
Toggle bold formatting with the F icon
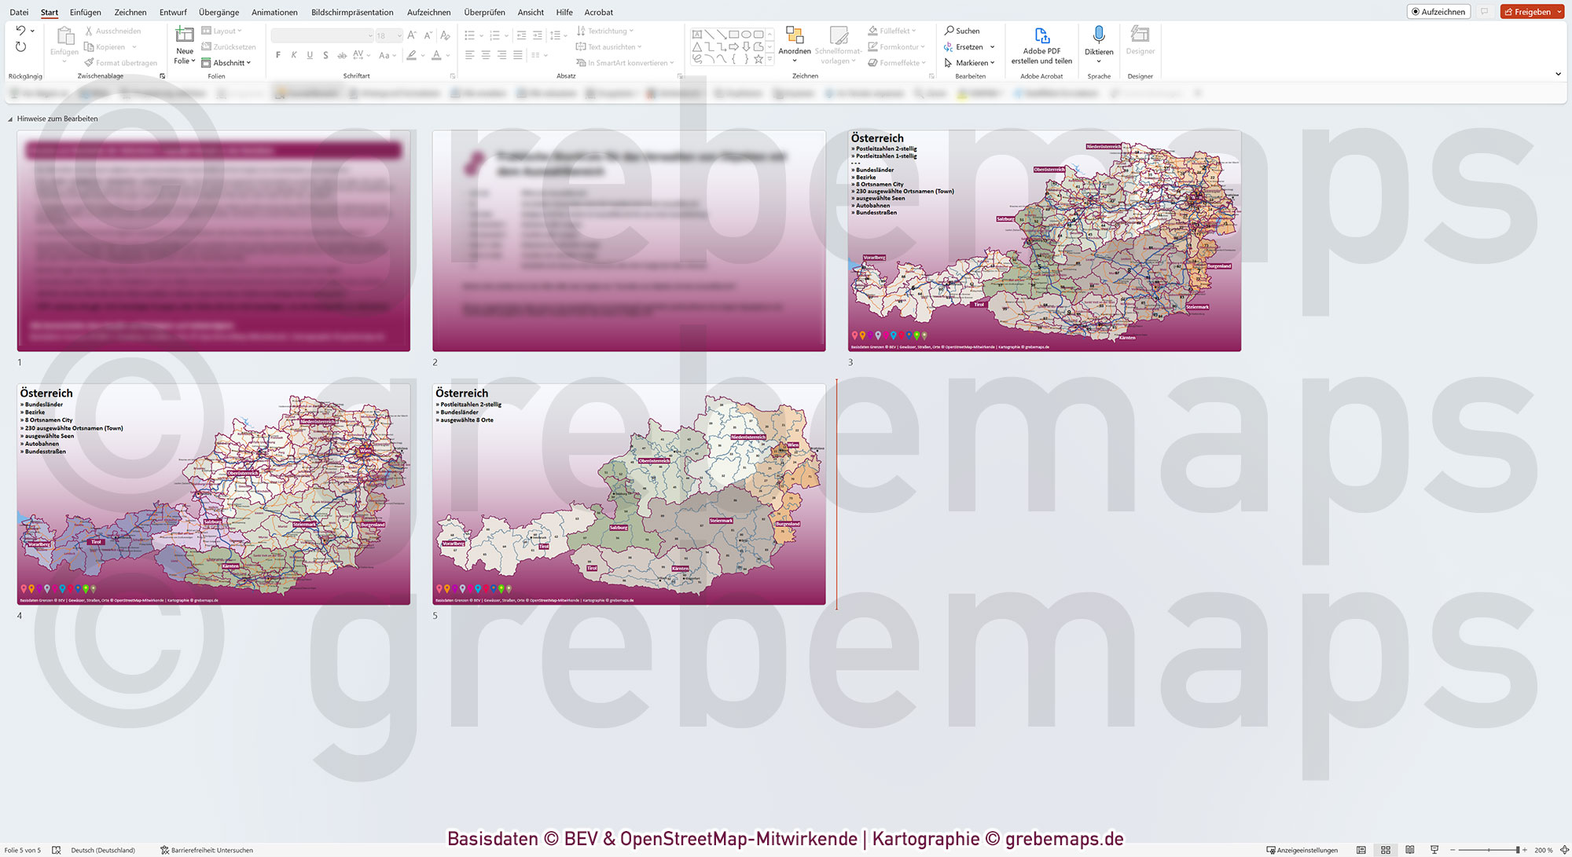coord(277,55)
